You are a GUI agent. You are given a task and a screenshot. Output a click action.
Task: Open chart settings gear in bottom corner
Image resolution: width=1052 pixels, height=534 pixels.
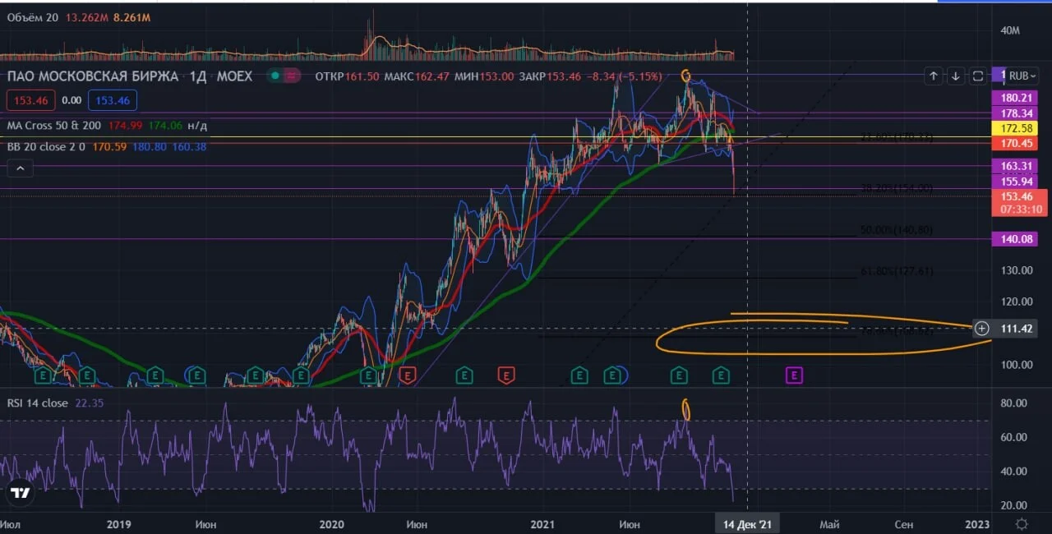1022,523
